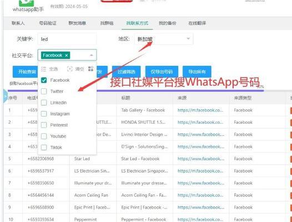
Task: Check the Pinterest checkbox
Action: (44, 125)
